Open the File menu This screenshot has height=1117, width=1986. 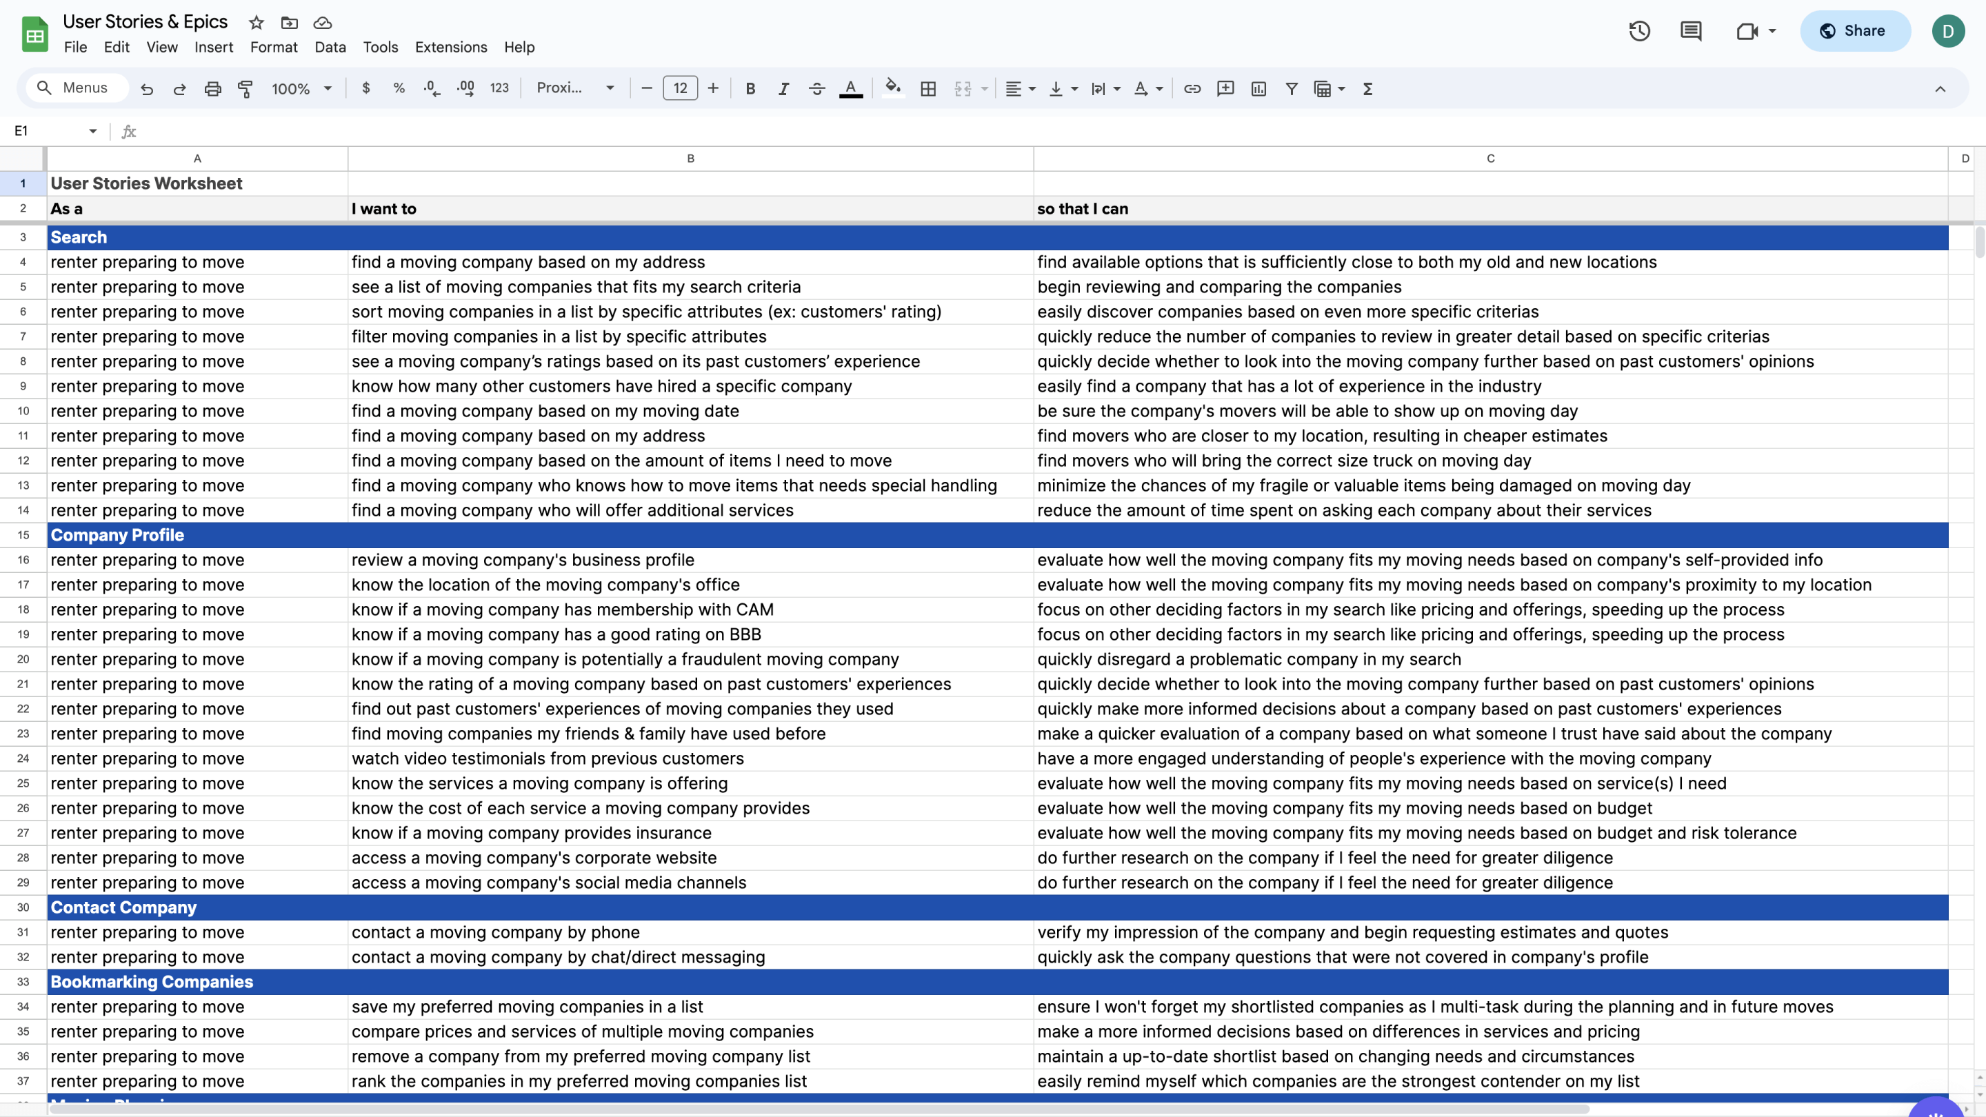click(x=76, y=47)
